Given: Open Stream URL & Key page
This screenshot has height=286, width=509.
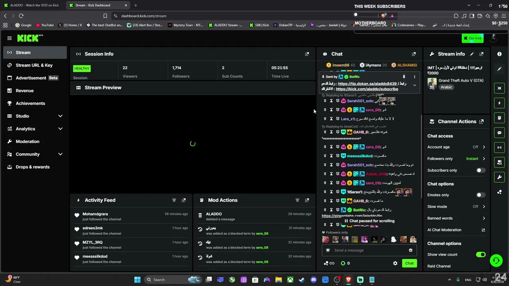Looking at the screenshot, I should 35,65.
